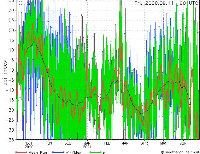
Task: Click the y-axis value 20
Action: [11, 30]
